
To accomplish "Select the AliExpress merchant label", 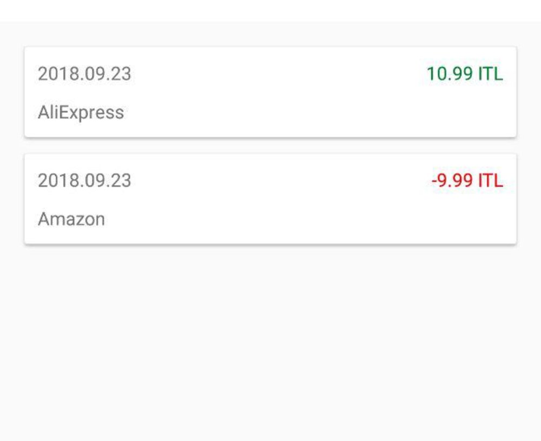I will click(81, 113).
